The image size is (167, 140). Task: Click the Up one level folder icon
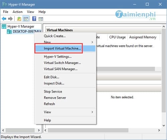click(19, 19)
